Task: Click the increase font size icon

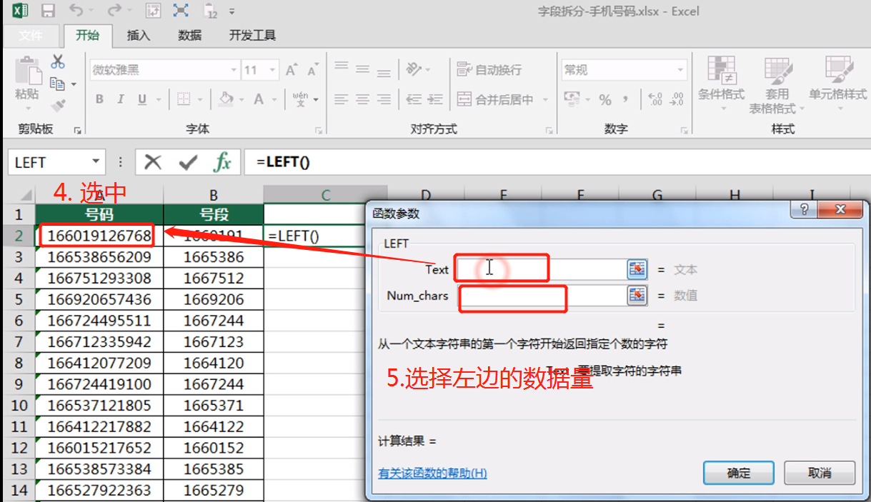Action: (x=292, y=70)
